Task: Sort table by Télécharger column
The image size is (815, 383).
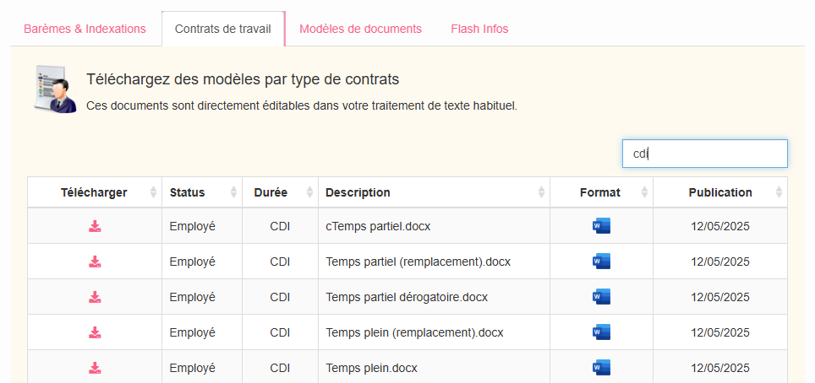Action: (x=94, y=192)
